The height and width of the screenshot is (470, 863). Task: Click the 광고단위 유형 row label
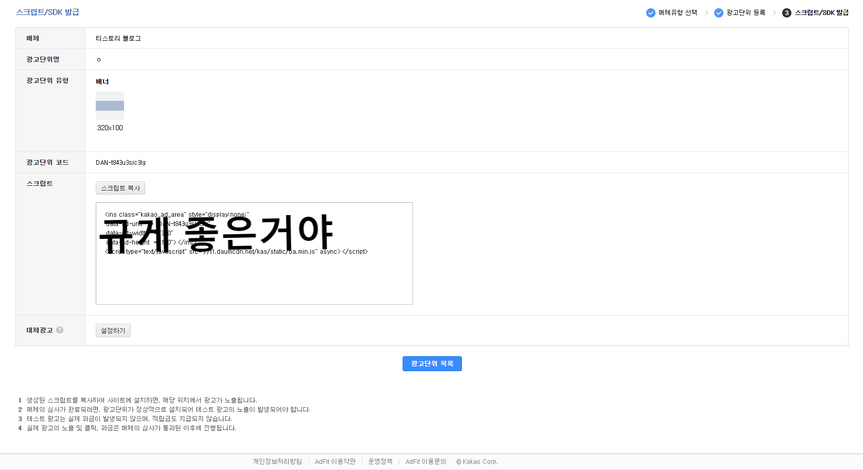click(x=47, y=81)
